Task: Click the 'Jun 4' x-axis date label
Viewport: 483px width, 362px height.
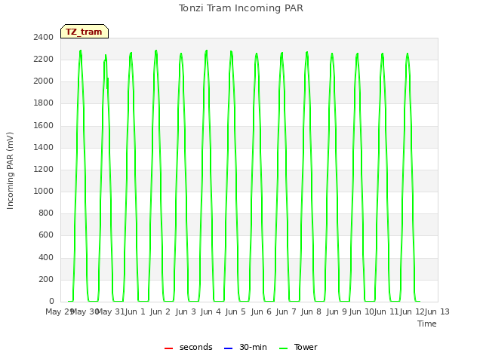Action: point(211,311)
